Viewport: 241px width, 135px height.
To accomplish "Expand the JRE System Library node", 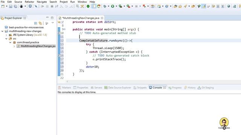I will click(x=6, y=35).
